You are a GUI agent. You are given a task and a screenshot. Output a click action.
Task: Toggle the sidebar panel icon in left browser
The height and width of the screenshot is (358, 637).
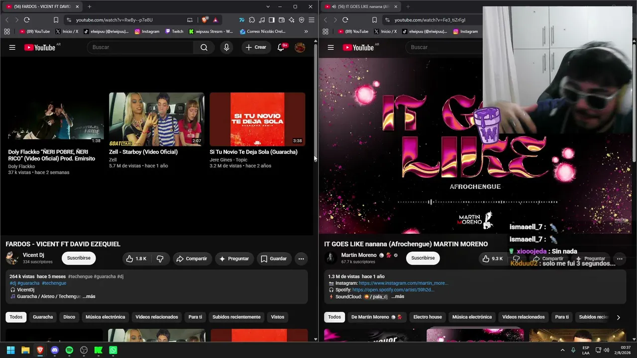tap(272, 20)
